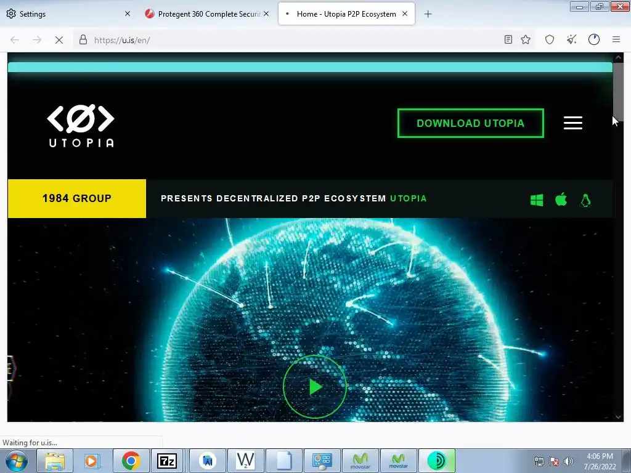631x473 pixels.
Task: Open the circular account icon in toolbar
Action: click(594, 39)
